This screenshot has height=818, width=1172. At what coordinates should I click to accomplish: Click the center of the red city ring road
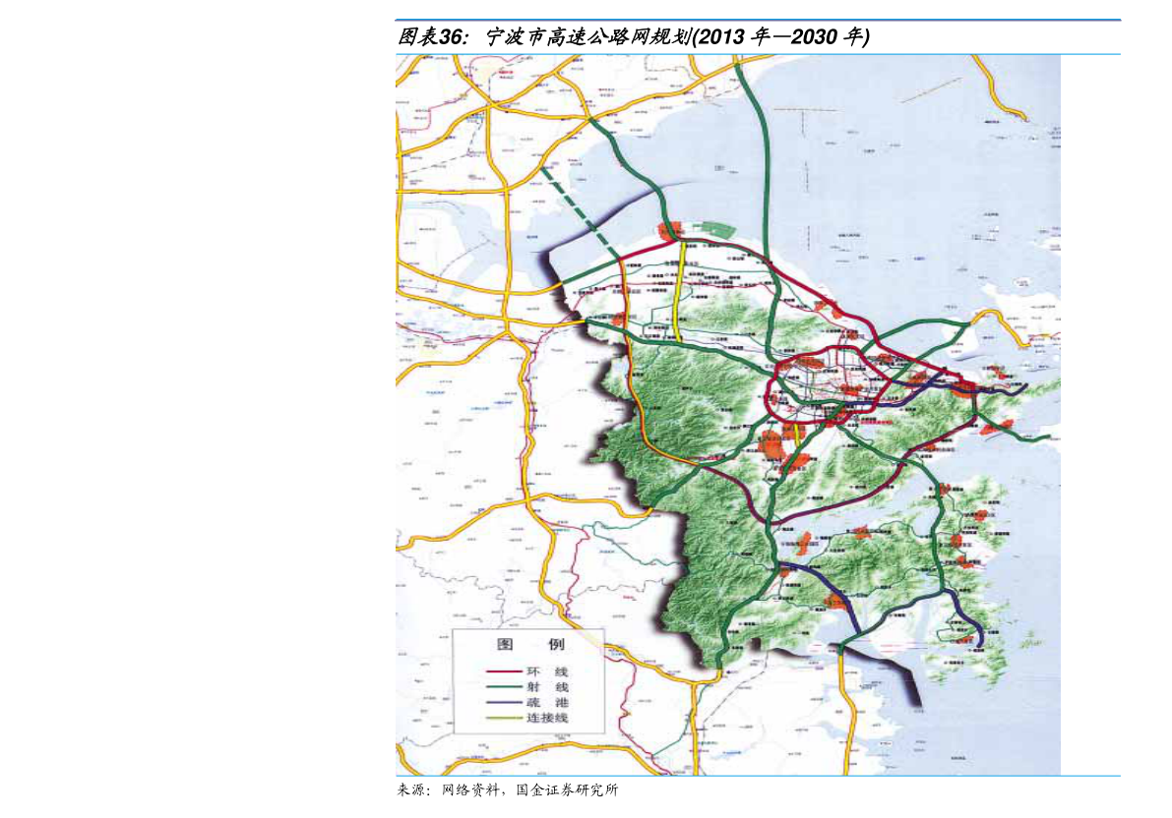click(822, 387)
